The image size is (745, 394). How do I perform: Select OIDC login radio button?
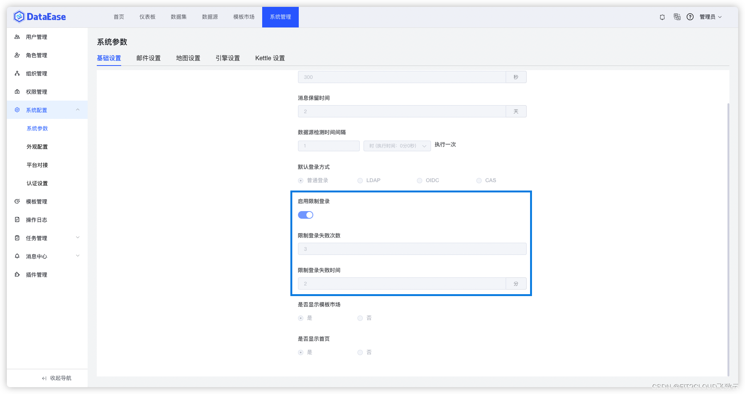point(420,181)
